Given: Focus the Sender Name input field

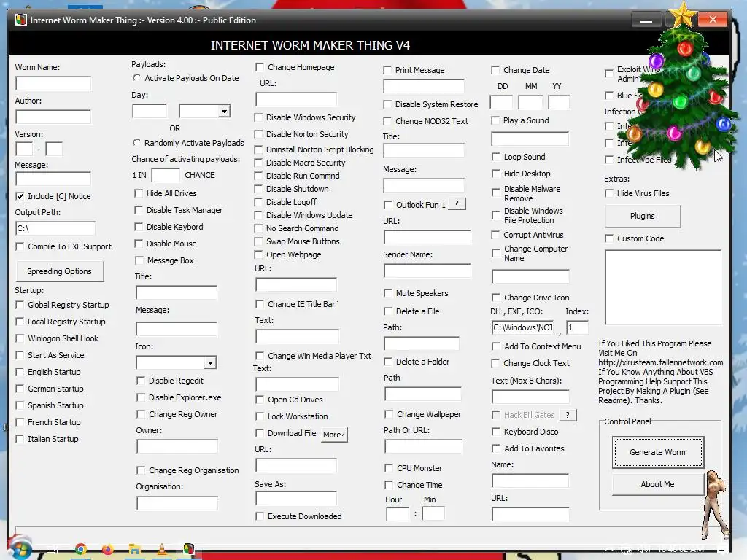Looking at the screenshot, I should click(x=427, y=271).
